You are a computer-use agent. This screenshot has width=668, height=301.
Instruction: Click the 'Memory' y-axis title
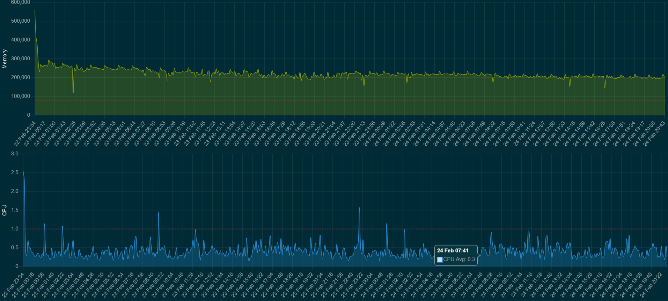point(5,59)
